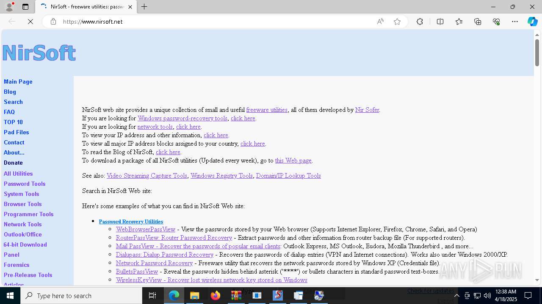The height and width of the screenshot is (304, 542).
Task: Open Forensics in the sidebar
Action: pos(17,265)
